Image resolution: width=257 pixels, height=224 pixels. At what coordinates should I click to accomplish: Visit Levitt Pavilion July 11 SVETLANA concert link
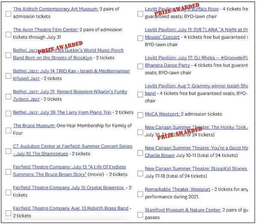pyautogui.click(x=196, y=33)
